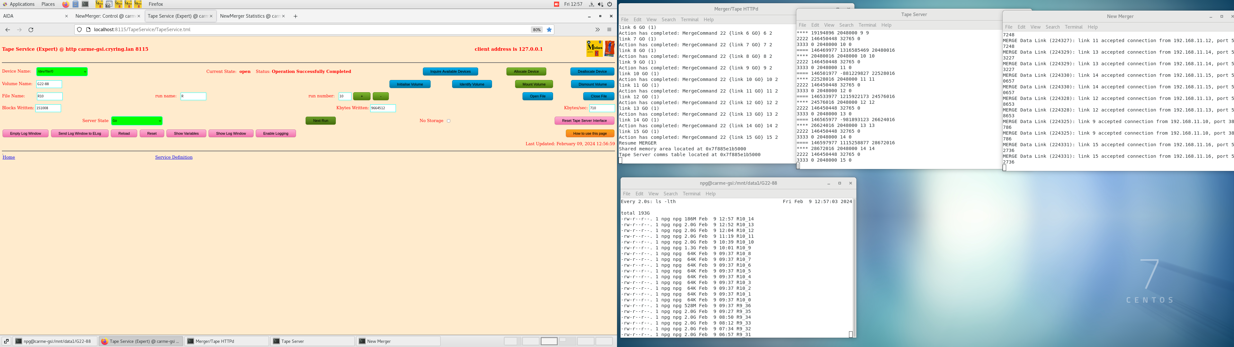Click the Mount Volume button
This screenshot has height=347, width=1234.
tap(534, 85)
